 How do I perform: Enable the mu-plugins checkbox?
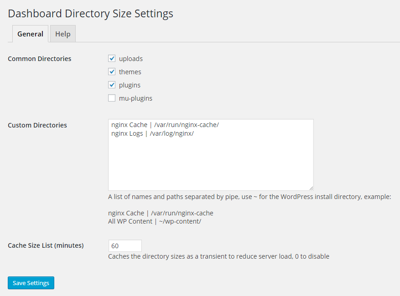coord(112,98)
